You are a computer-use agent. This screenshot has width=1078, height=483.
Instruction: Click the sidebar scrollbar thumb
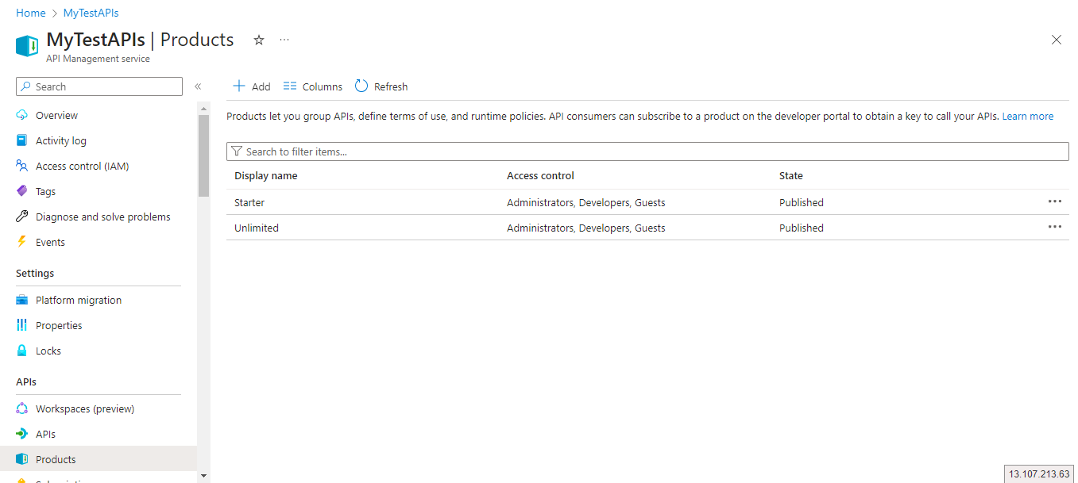coord(203,155)
